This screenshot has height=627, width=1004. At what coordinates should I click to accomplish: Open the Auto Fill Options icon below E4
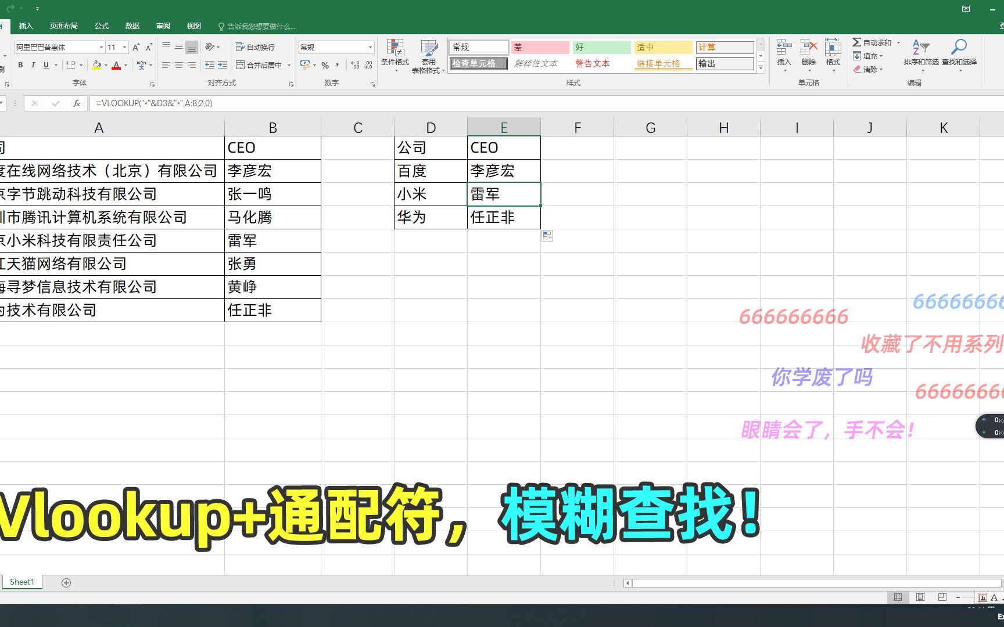pyautogui.click(x=547, y=236)
